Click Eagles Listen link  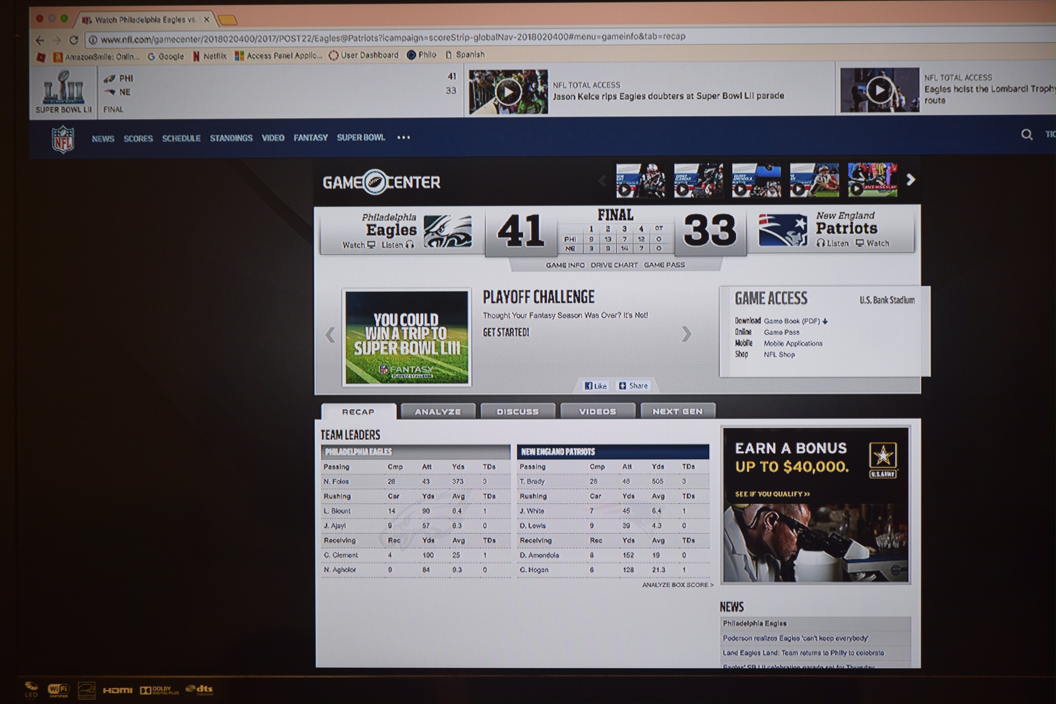398,245
